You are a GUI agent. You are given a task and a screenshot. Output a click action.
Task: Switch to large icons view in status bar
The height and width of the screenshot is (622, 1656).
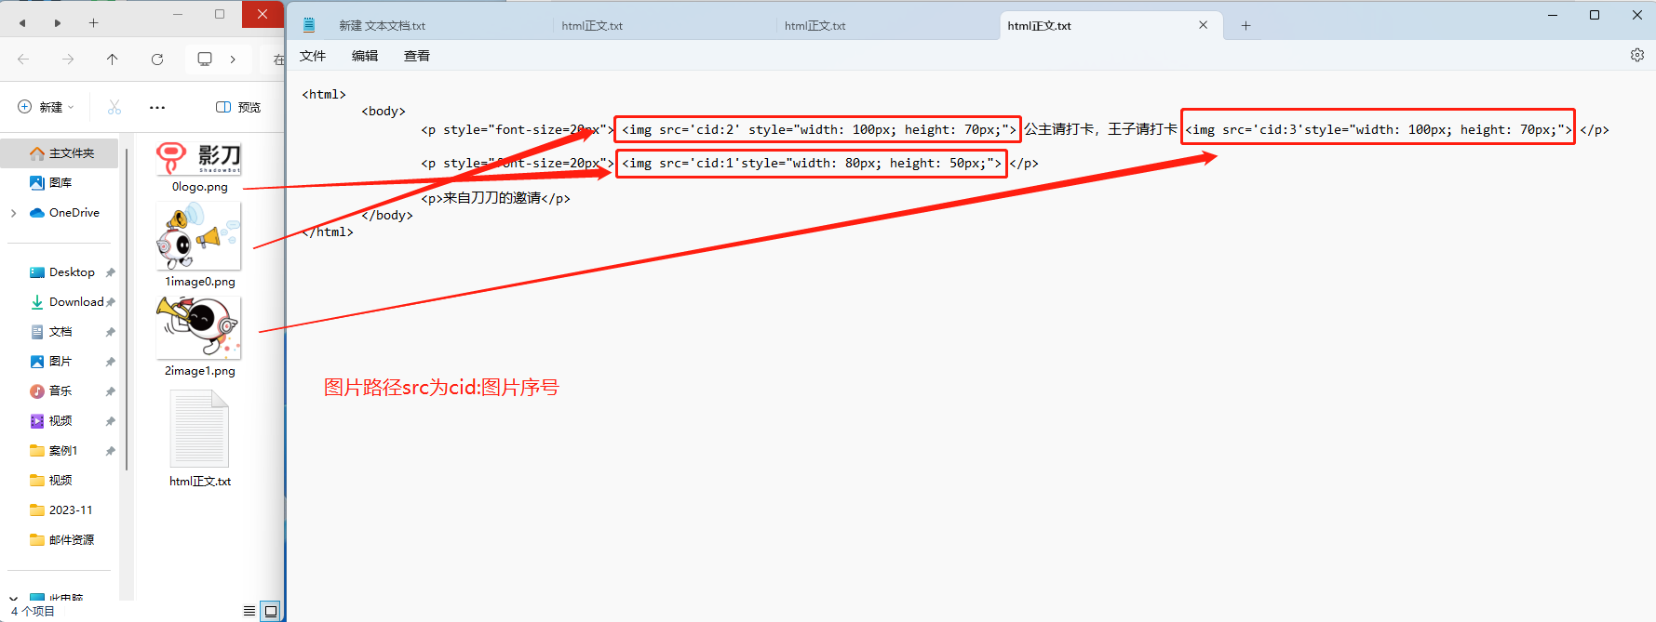(271, 611)
